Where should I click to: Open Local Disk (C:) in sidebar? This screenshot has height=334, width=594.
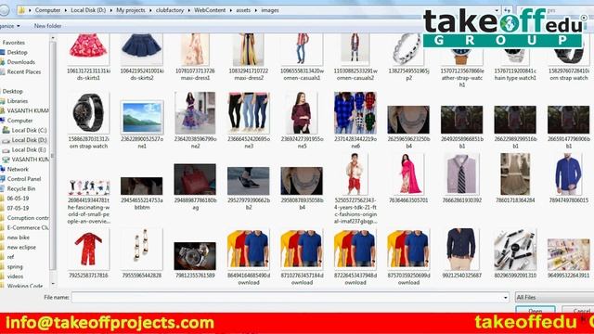click(x=29, y=130)
